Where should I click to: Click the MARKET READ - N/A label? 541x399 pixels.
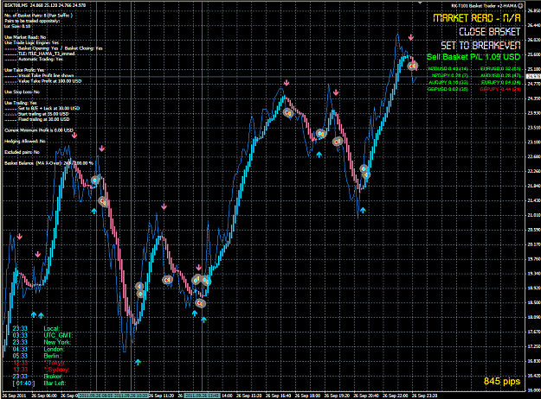coord(476,18)
